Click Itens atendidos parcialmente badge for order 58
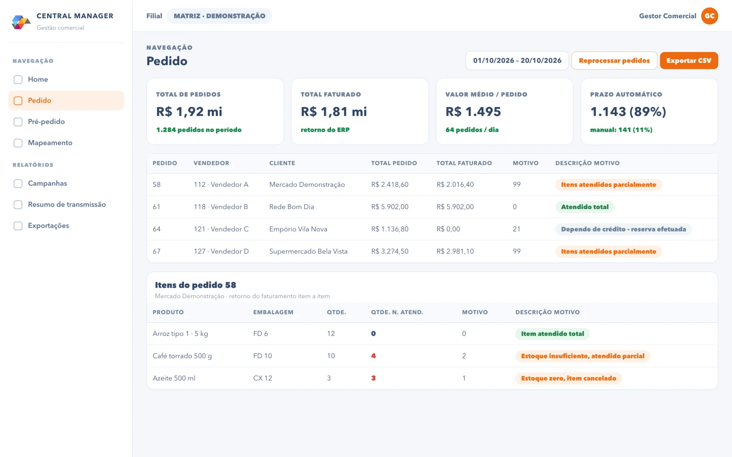Screen dimensions: 732x457 point(608,184)
